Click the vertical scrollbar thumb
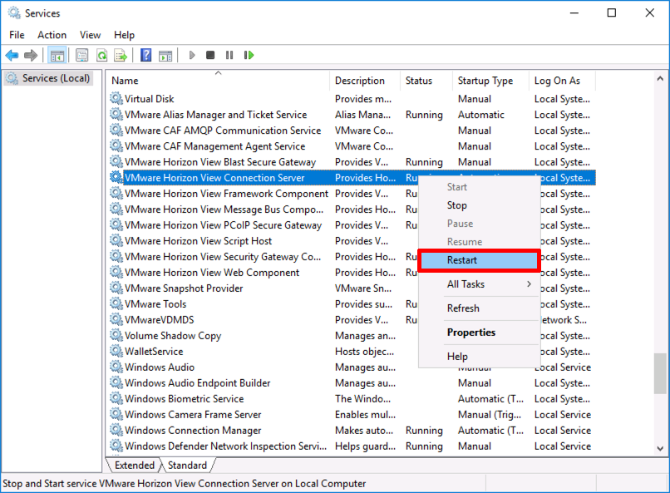Viewport: 670px width, 493px height. point(660,373)
